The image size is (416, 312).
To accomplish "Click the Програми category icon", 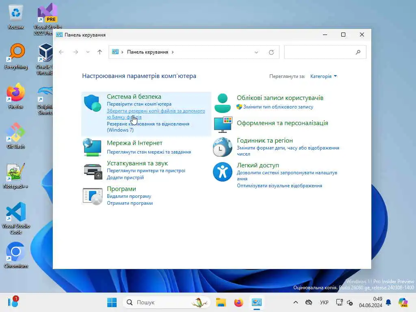I will pos(93,196).
